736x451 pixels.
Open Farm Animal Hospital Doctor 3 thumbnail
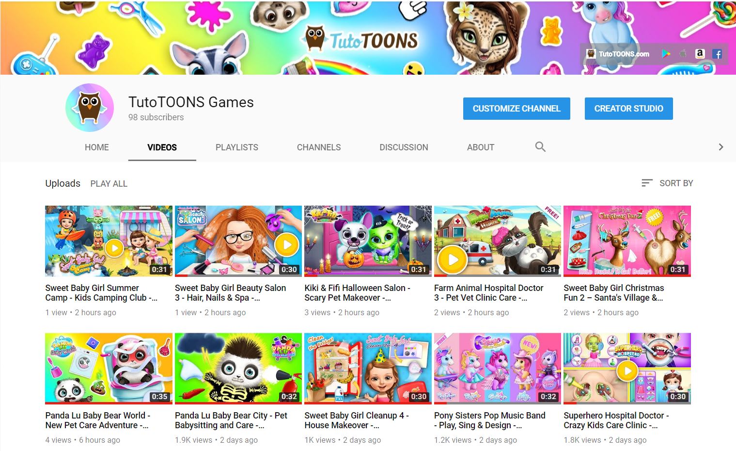coord(498,241)
